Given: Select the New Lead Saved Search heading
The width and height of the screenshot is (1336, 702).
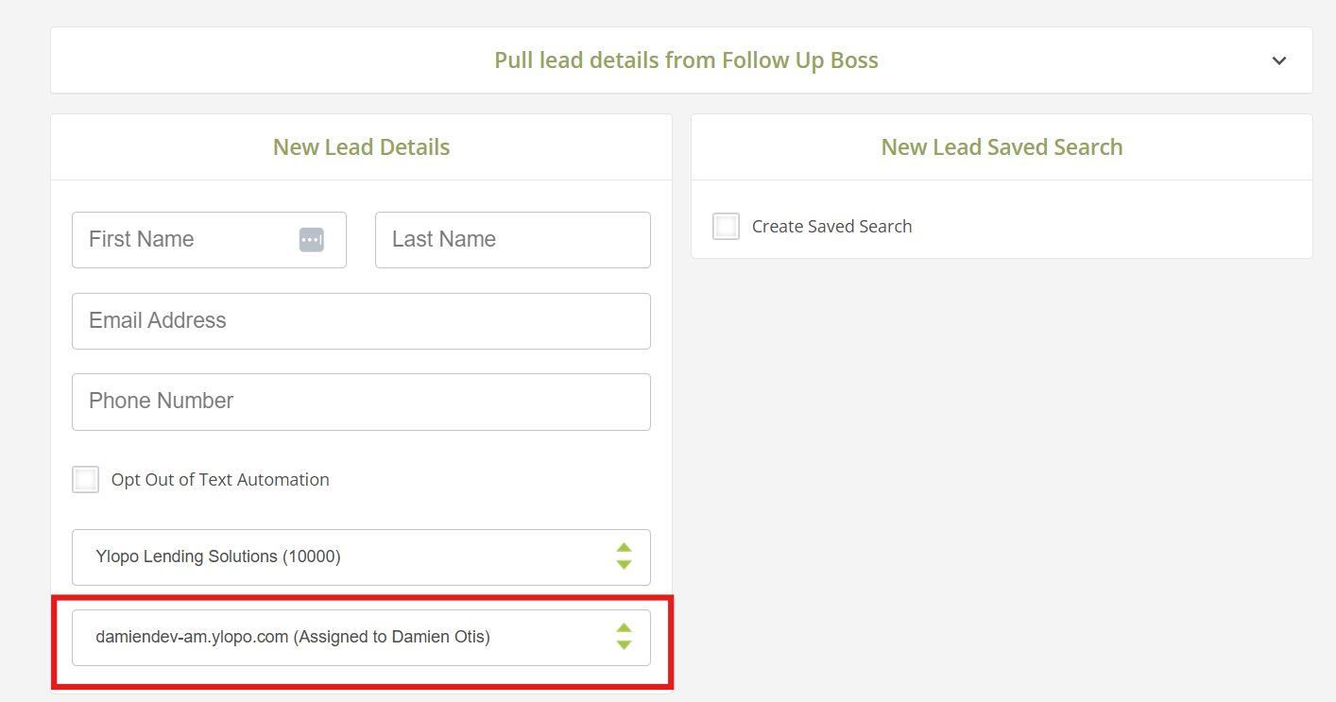Looking at the screenshot, I should pos(1002,147).
